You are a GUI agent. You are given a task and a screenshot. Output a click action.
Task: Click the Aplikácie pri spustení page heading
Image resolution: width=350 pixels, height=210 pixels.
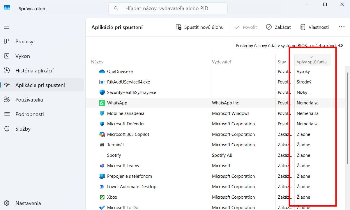click(117, 27)
